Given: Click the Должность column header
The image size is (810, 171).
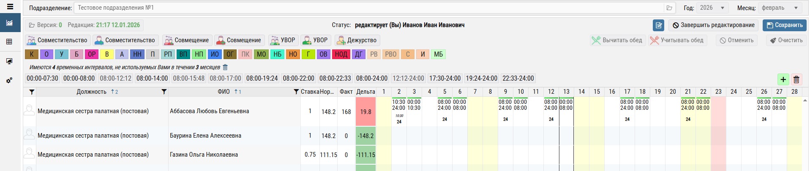Looking at the screenshot, I should tap(92, 92).
